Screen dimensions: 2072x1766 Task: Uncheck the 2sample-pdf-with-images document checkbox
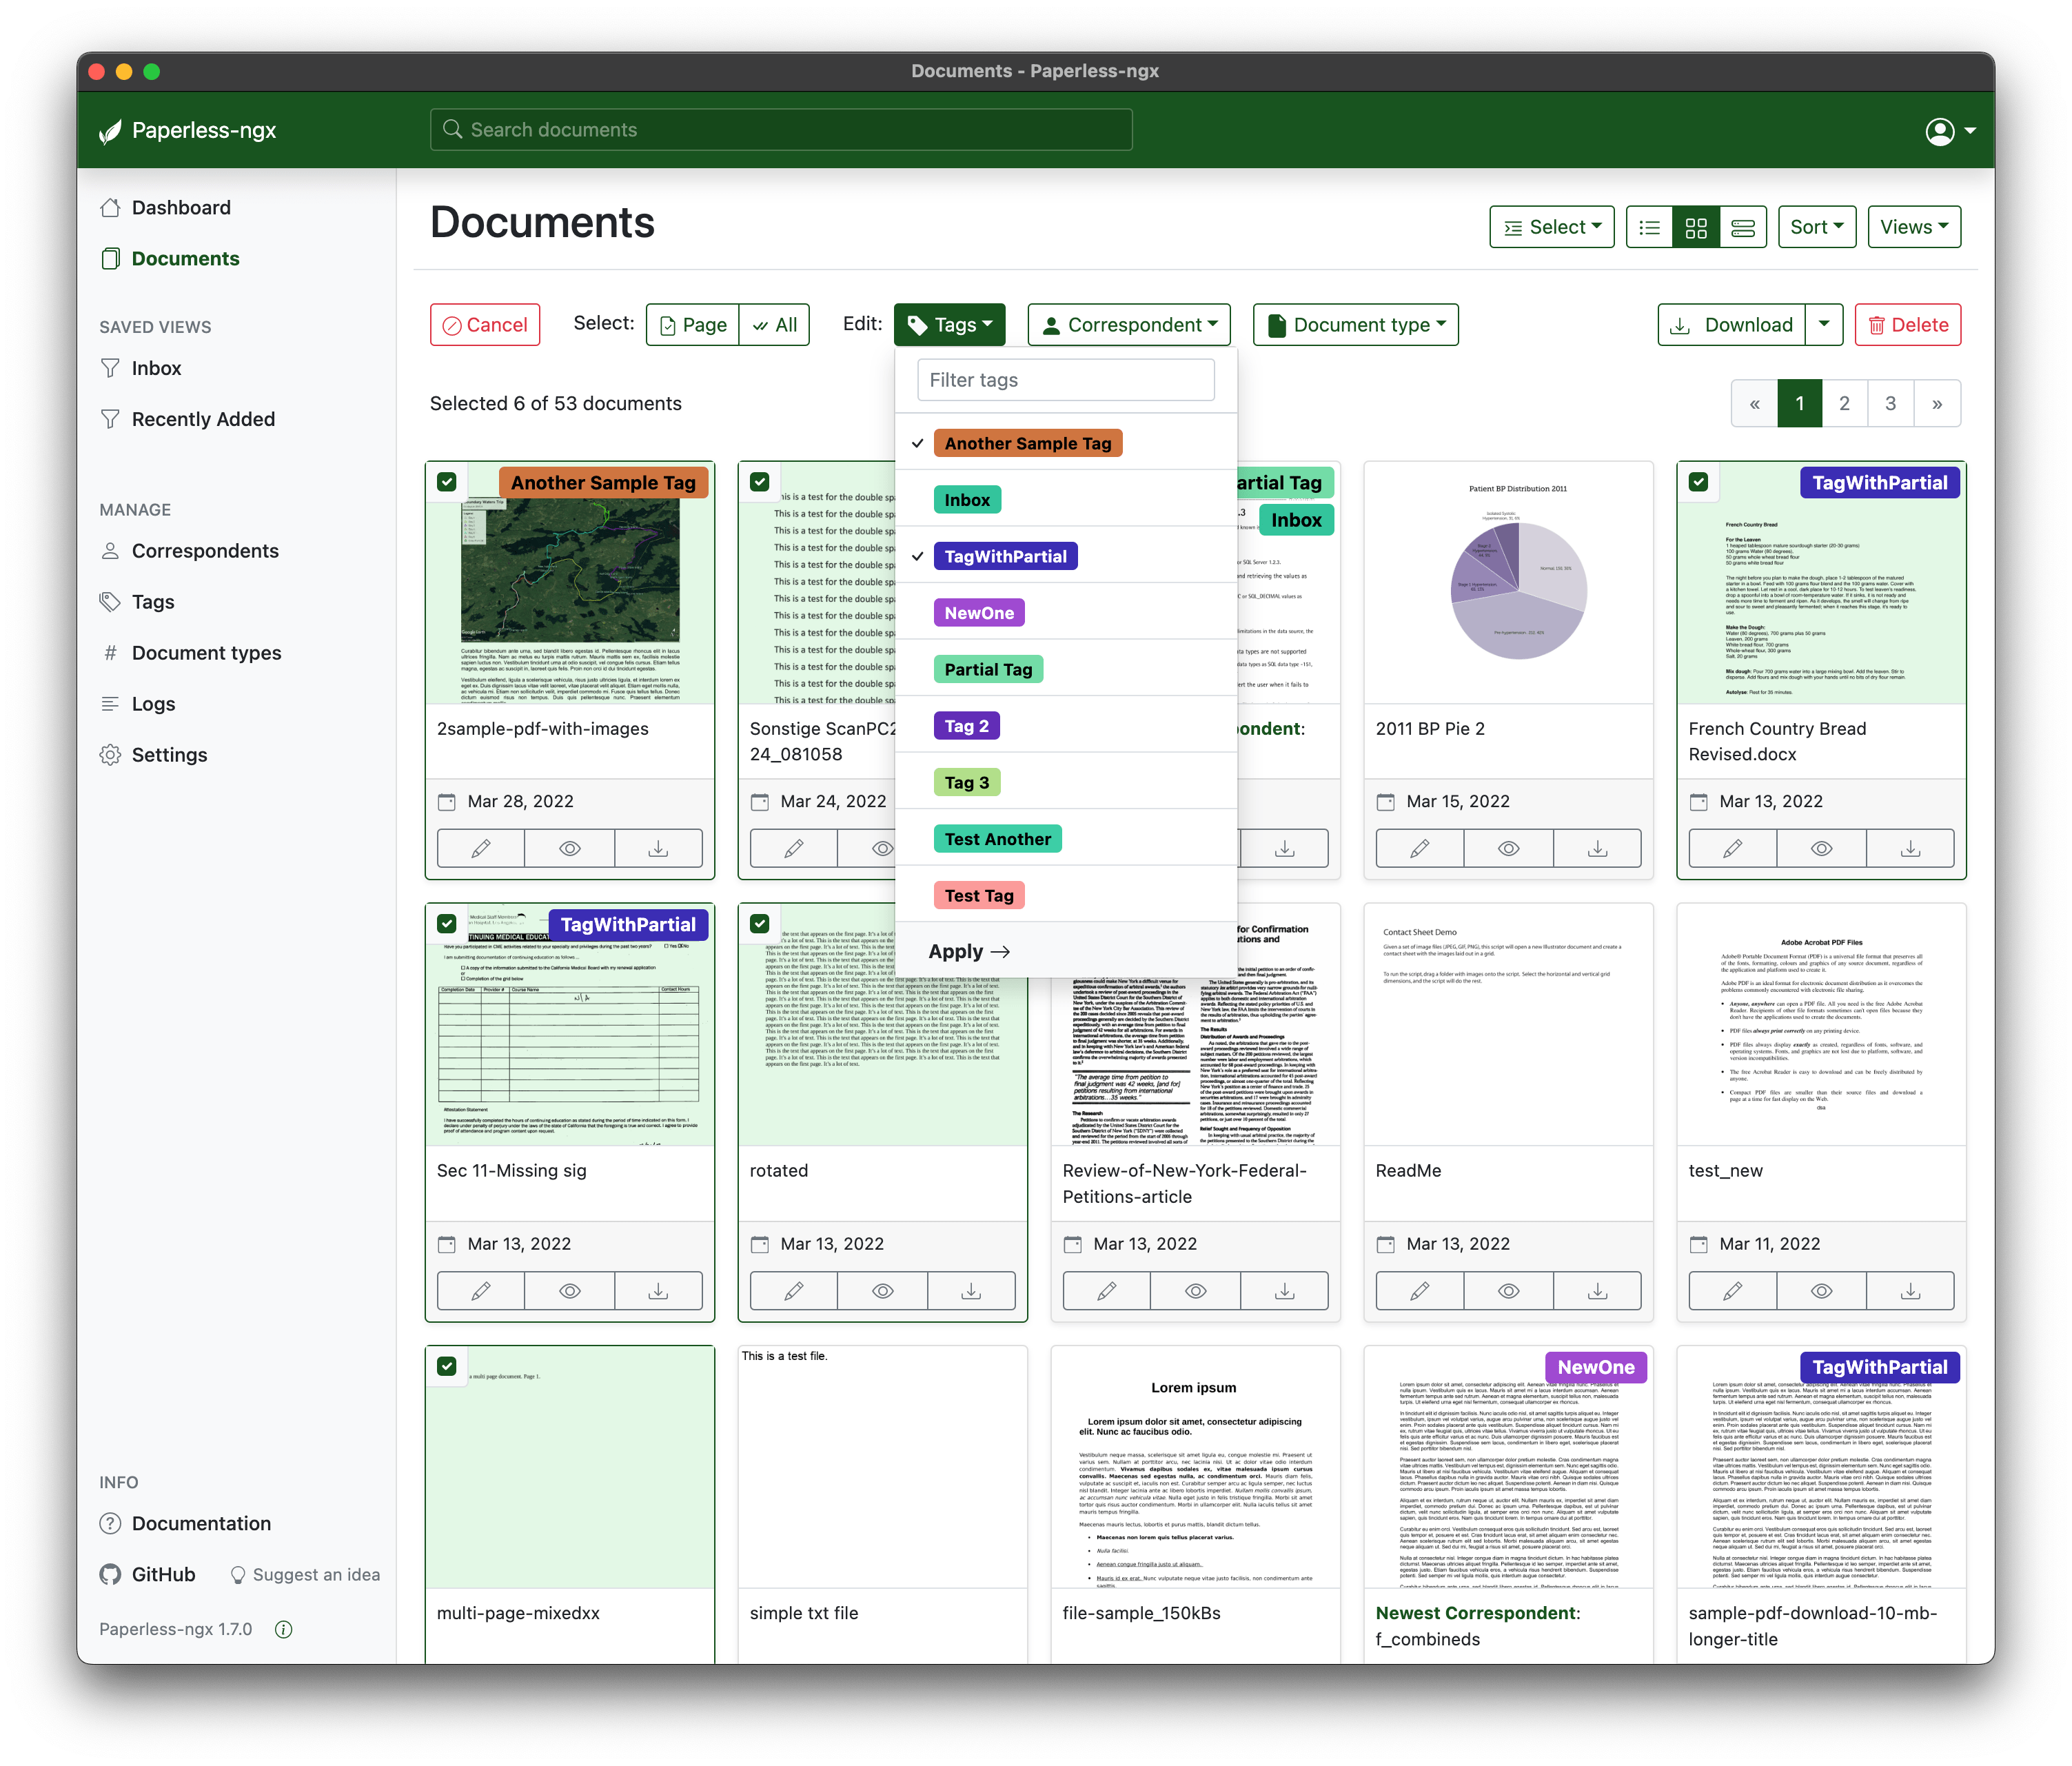[x=447, y=482]
